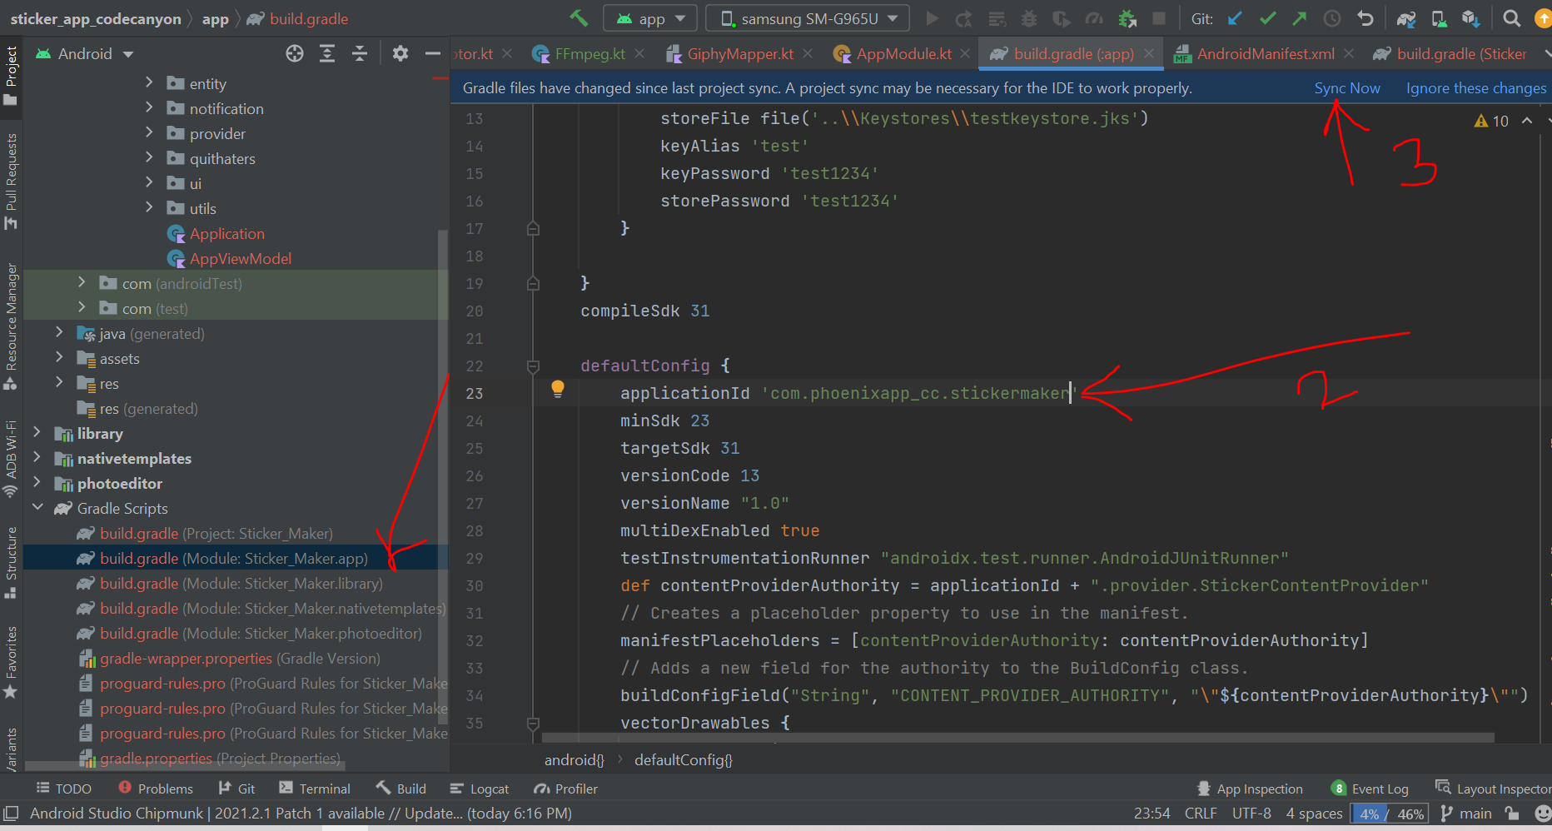The width and height of the screenshot is (1552, 831).
Task: Toggle the Structure tool window
Action: click(11, 562)
